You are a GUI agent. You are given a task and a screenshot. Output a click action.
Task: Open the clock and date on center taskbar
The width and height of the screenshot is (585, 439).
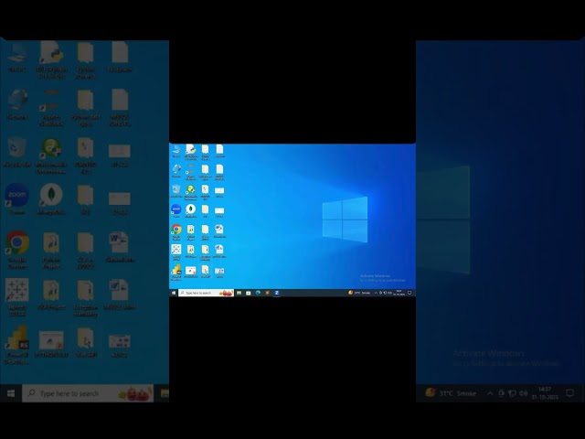click(x=399, y=293)
